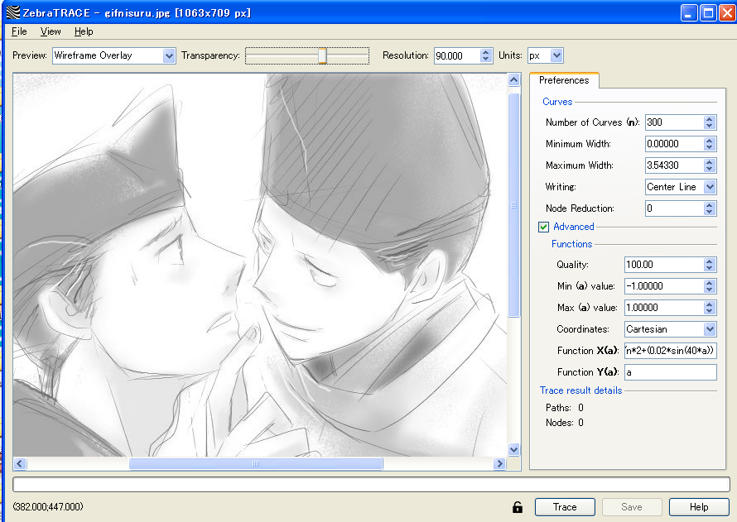This screenshot has width=737, height=522.
Task: Click the vertical scrollbar thumb
Action: [513, 205]
